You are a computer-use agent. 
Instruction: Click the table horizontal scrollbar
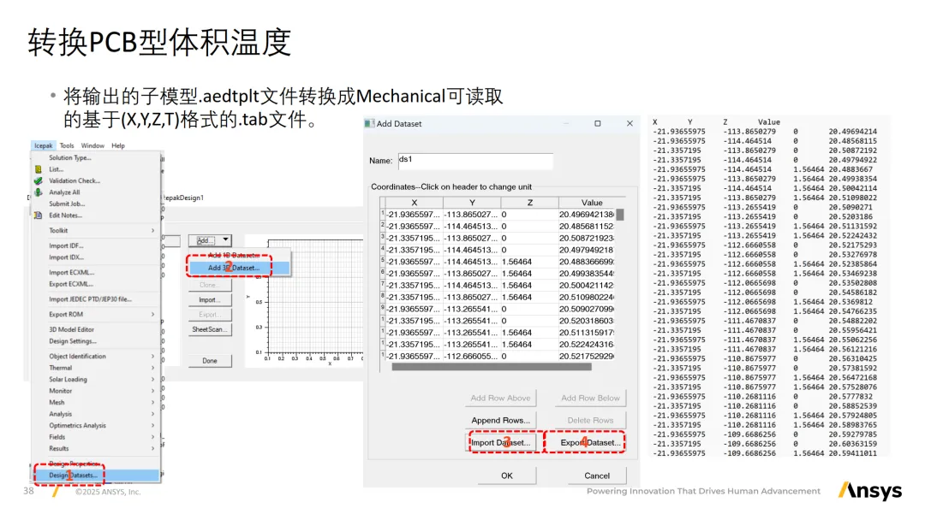point(492,367)
